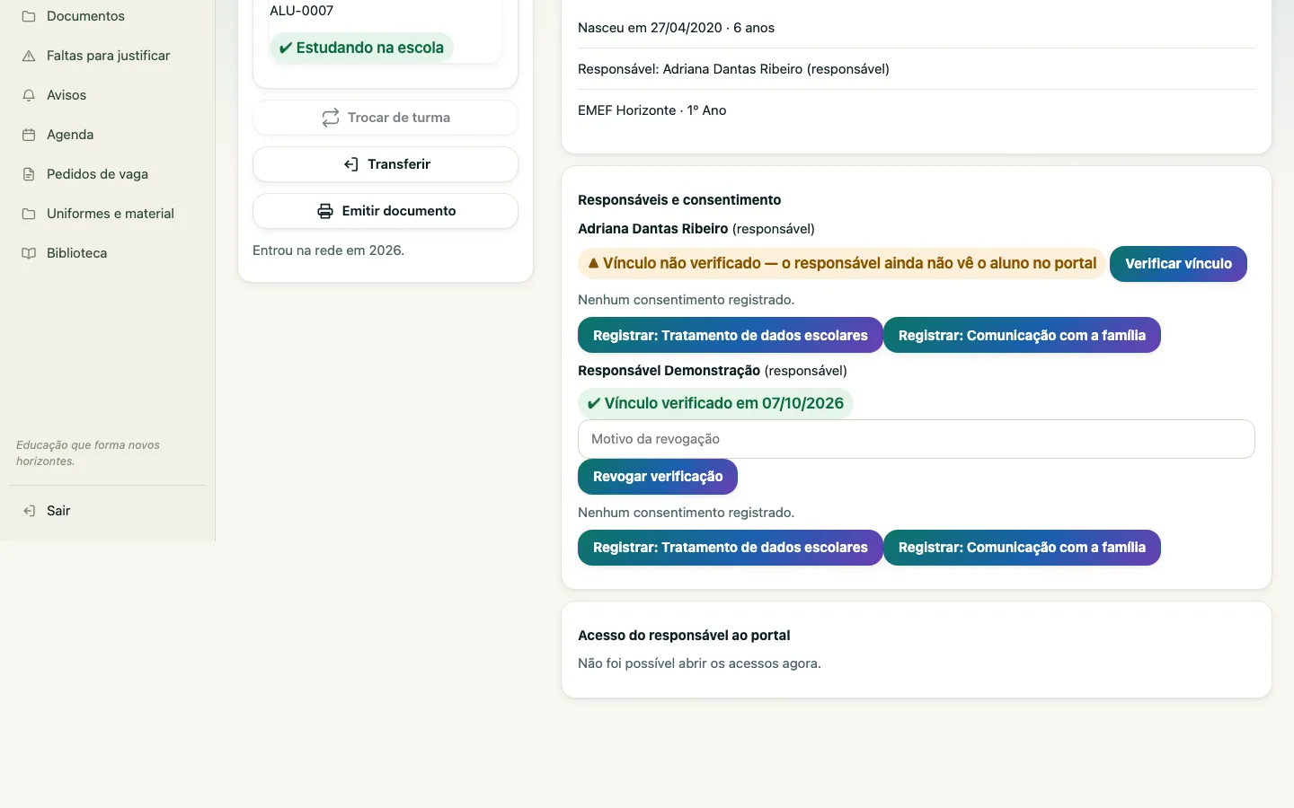1294x808 pixels.
Task: Click the folder icon beside Uniformes e material
Action: [29, 214]
